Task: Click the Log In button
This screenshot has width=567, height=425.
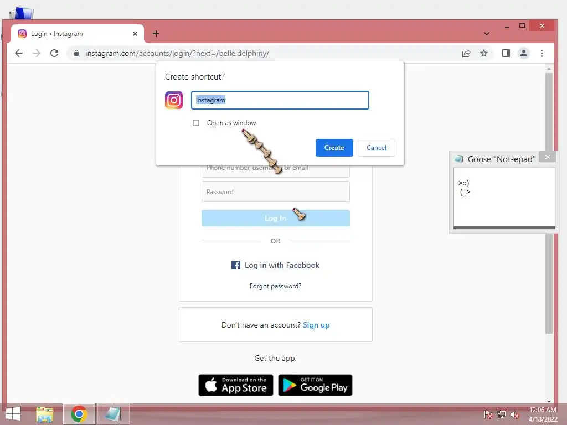Action: coord(276,218)
